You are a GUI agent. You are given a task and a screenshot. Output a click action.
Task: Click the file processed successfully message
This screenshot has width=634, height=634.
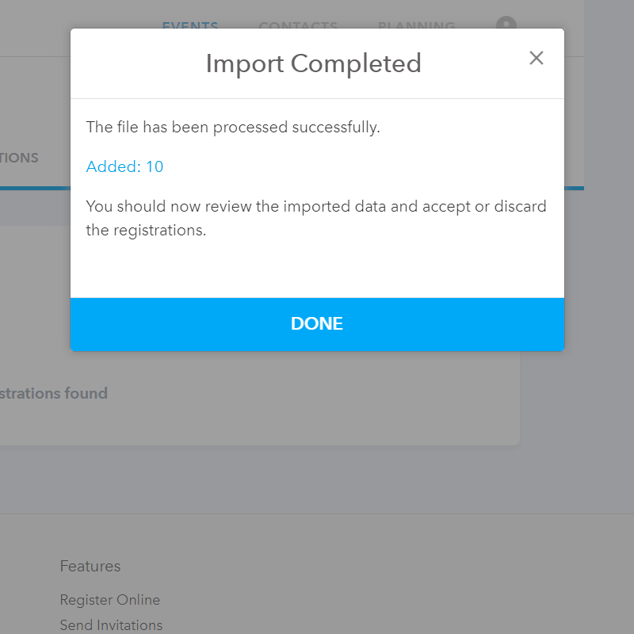(233, 127)
